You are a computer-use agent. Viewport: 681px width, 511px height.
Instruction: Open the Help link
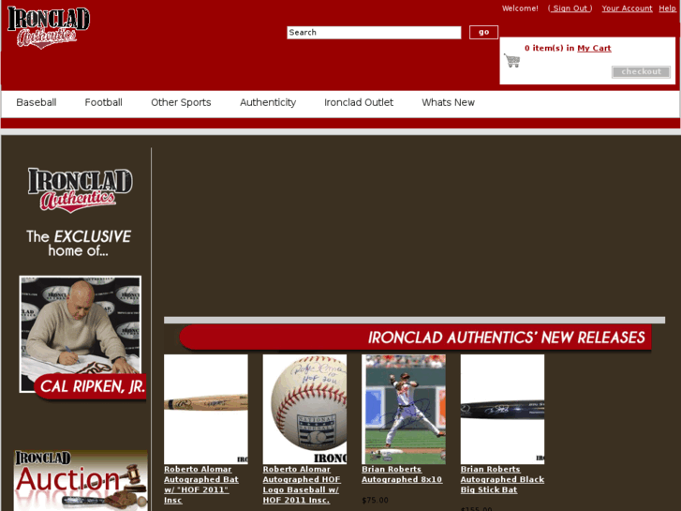coord(667,8)
